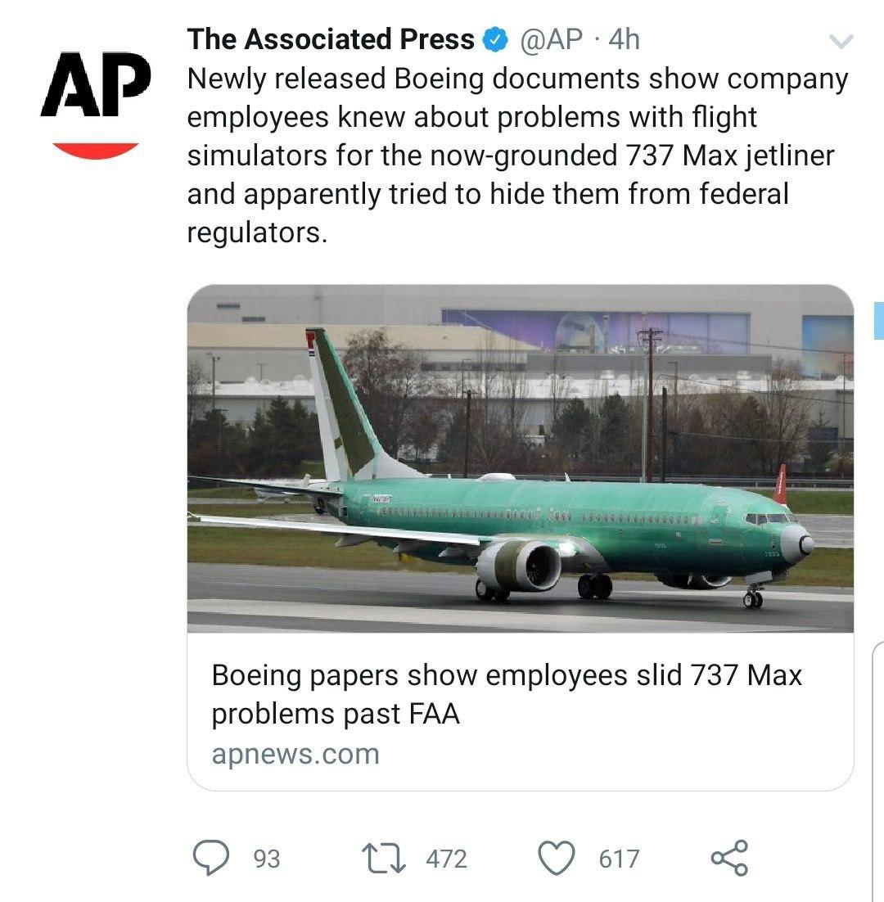Screen dimensions: 884x902
Task: Click the 617 likes count
Action: tap(619, 859)
